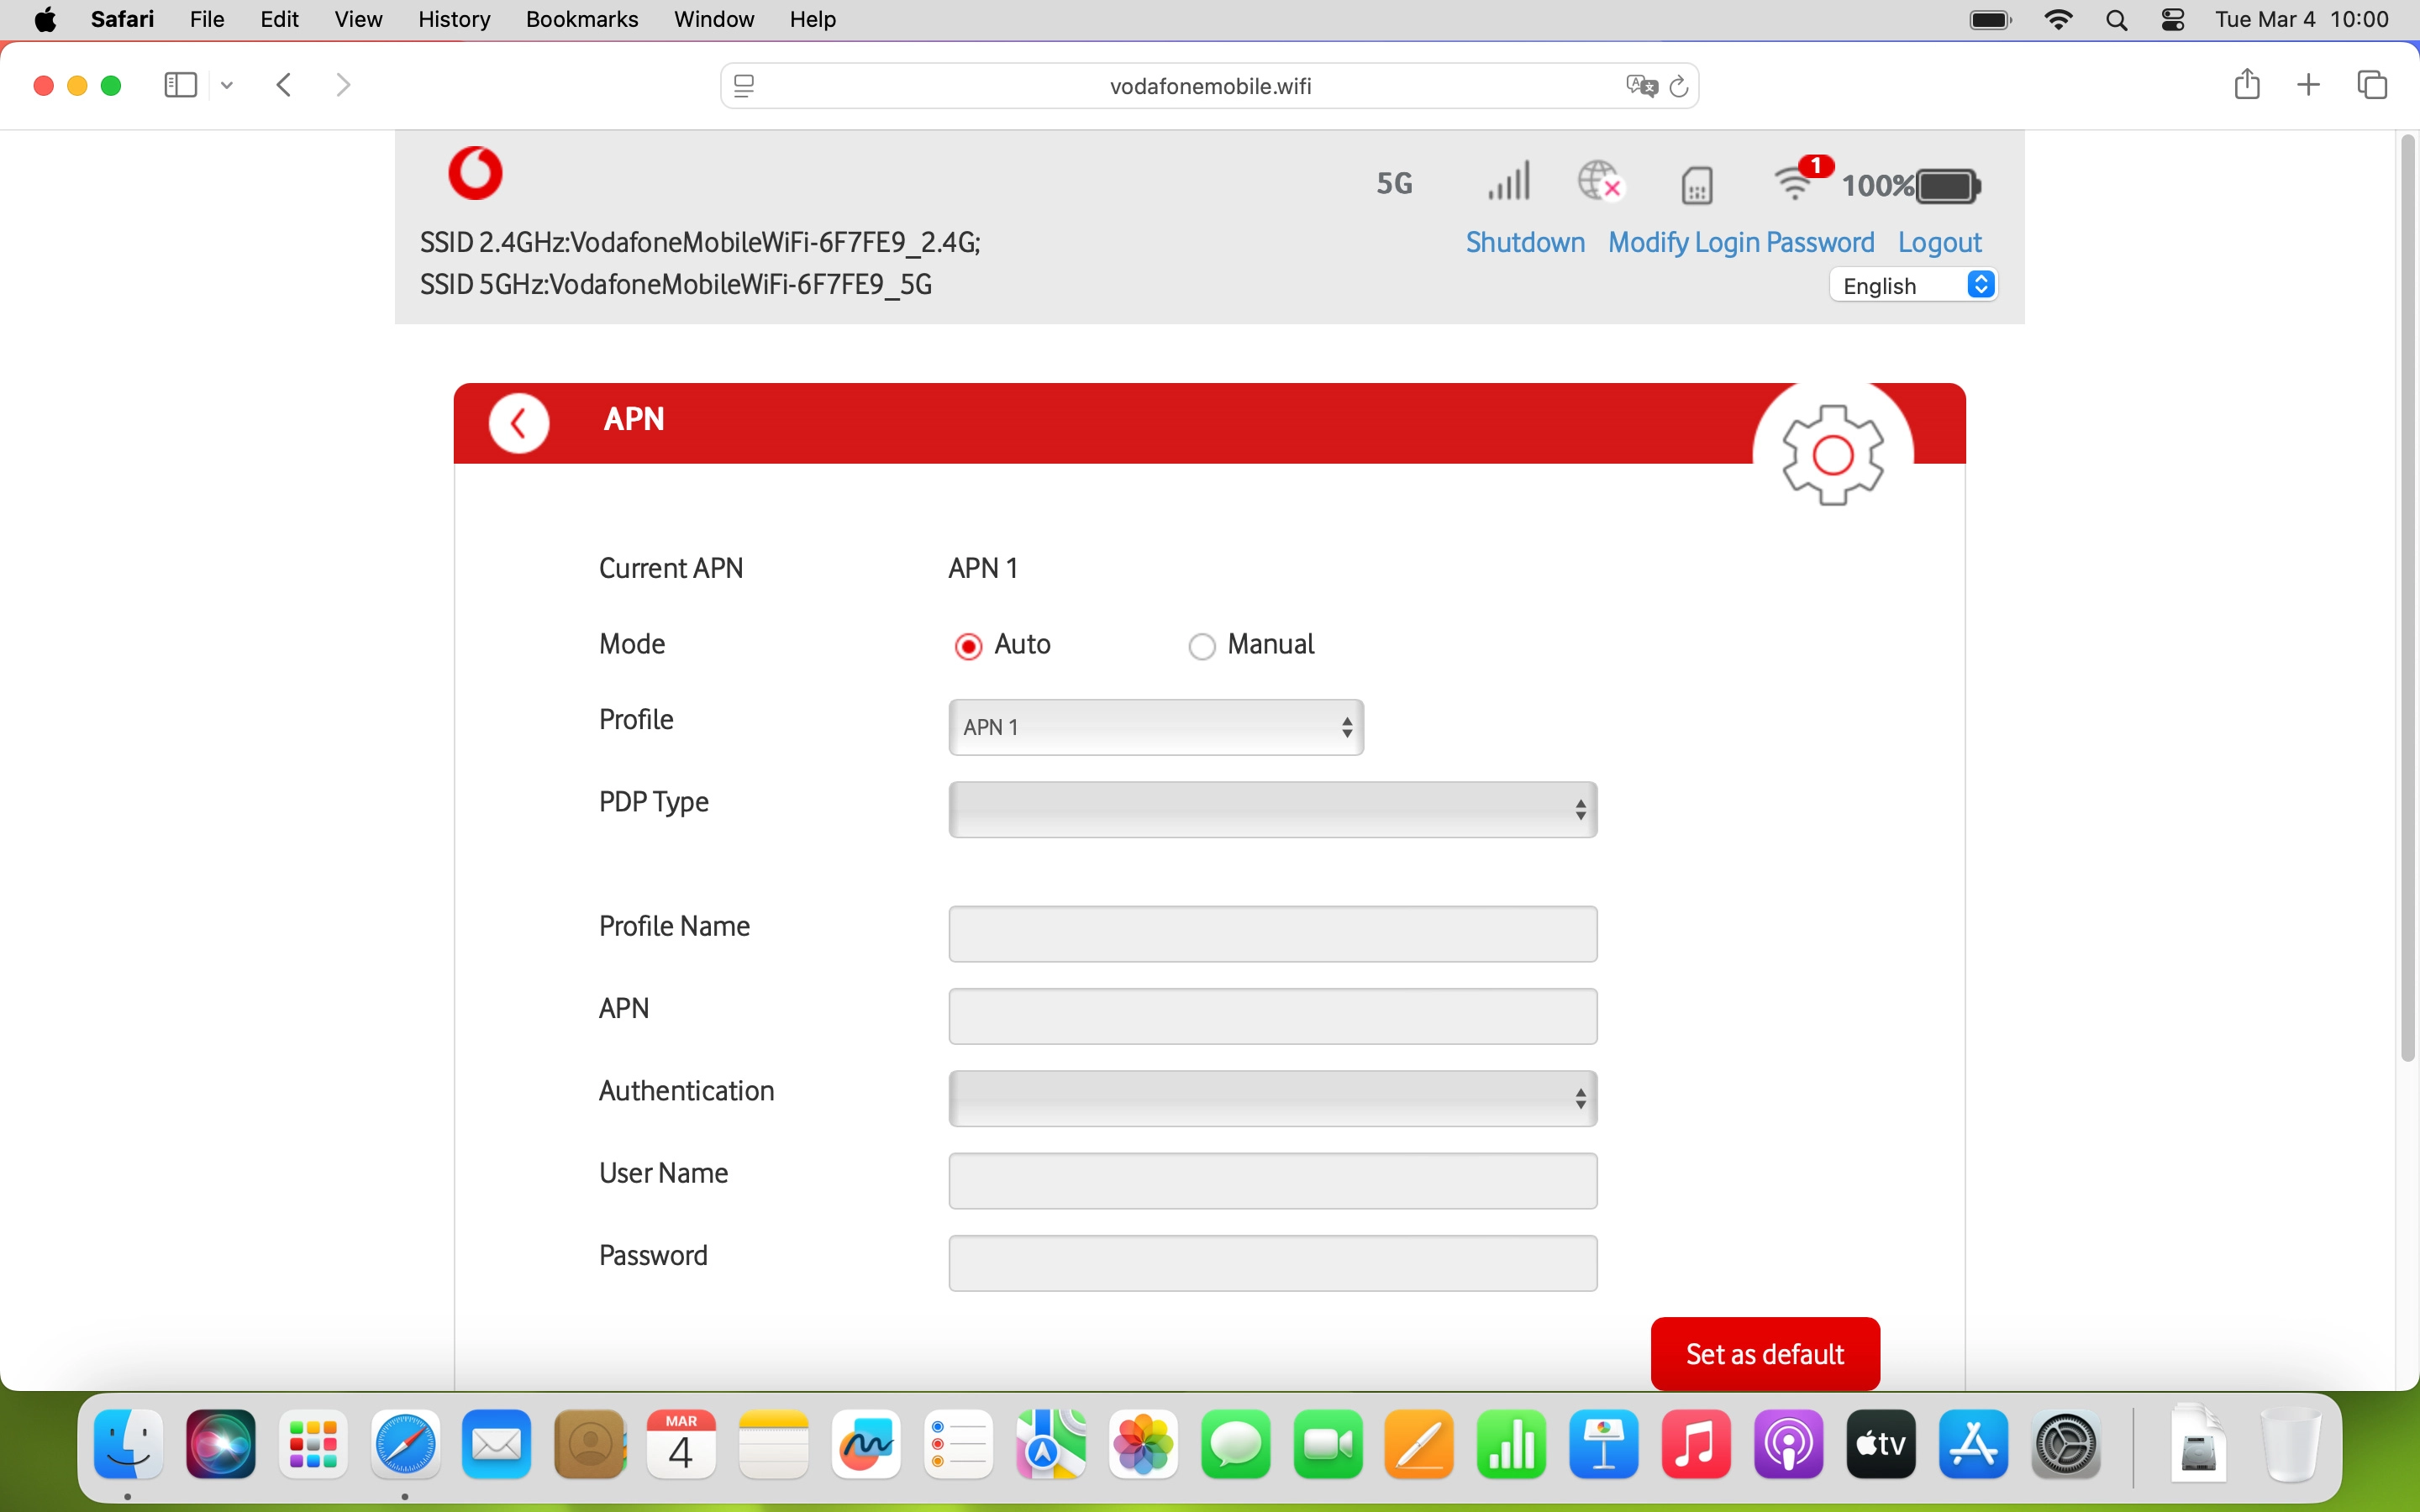The height and width of the screenshot is (1512, 2420).
Task: Click the Vodafone logo
Action: 475,173
